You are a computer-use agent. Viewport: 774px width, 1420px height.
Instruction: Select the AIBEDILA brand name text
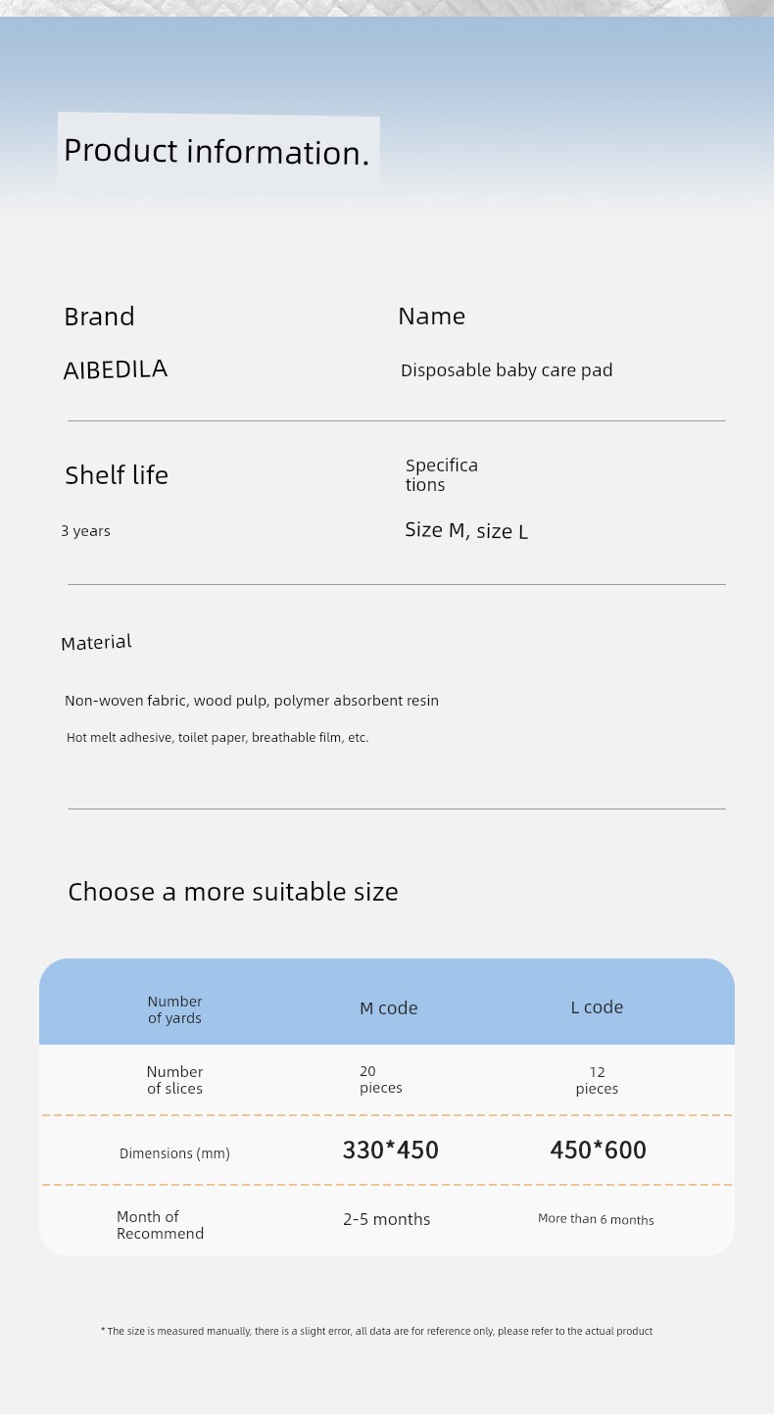coord(116,369)
